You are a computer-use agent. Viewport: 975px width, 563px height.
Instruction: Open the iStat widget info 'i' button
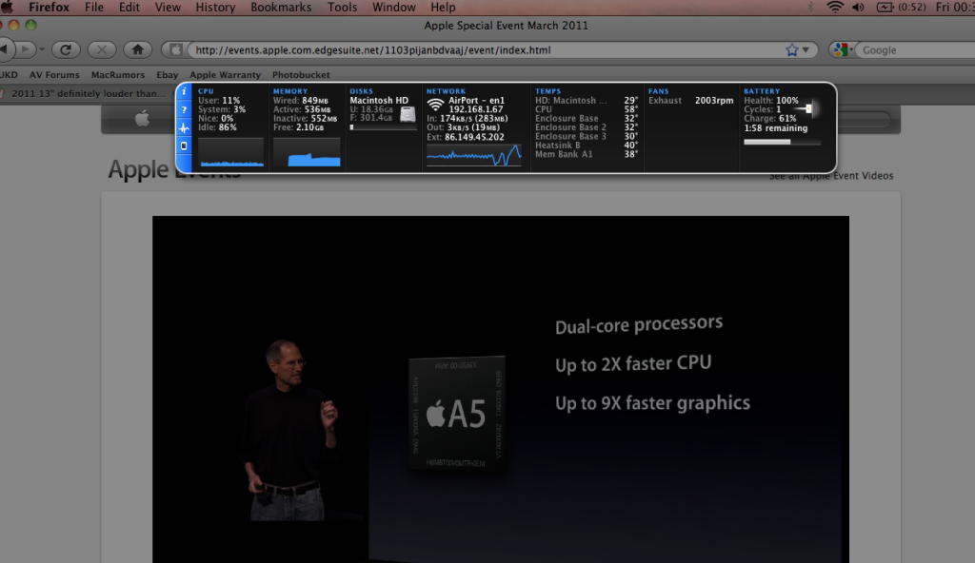click(184, 91)
